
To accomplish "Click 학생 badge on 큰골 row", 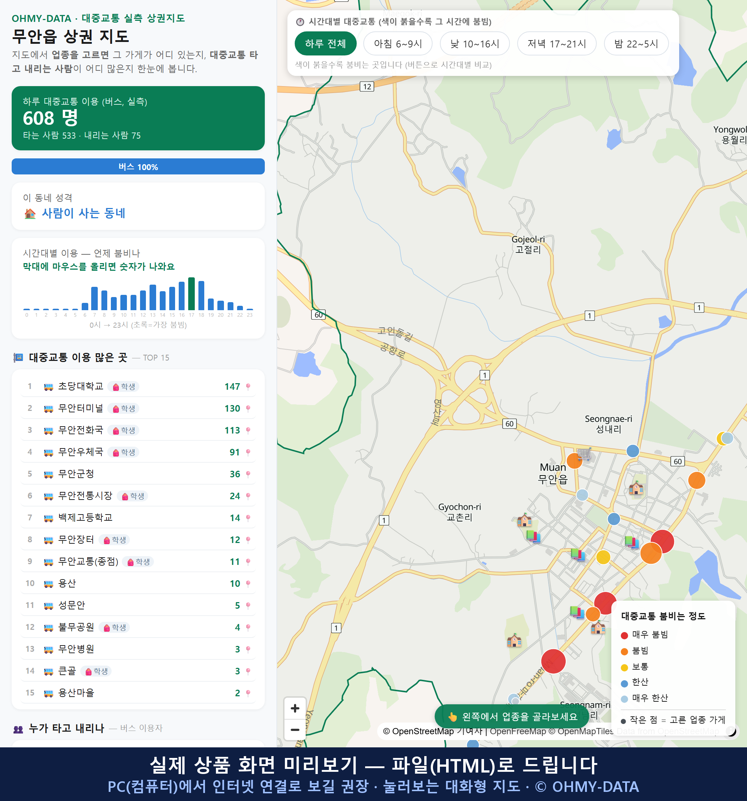I will pos(97,671).
